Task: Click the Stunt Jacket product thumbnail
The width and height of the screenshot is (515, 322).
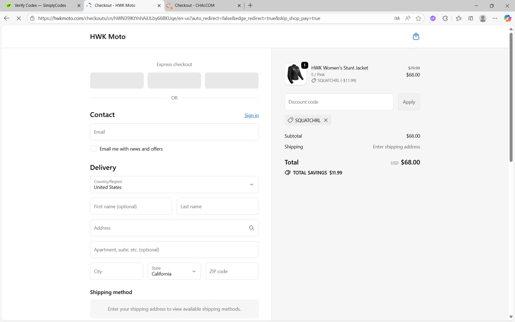Action: pyautogui.click(x=296, y=74)
